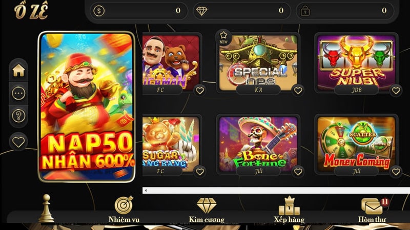The width and height of the screenshot is (410, 230).
Task: Toggle favorite heart on Bone Fortune
Action: [x=298, y=172]
